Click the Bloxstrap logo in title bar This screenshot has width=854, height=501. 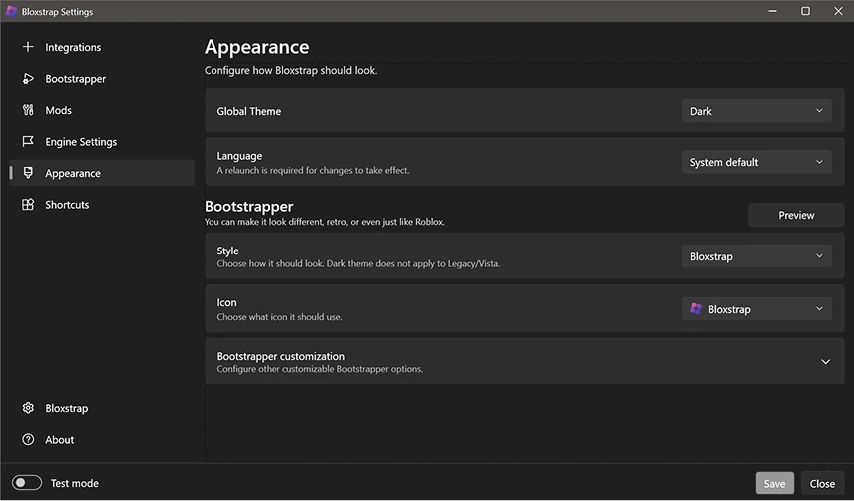click(x=11, y=11)
